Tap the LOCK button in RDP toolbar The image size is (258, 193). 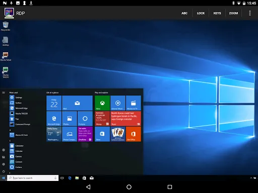click(201, 13)
